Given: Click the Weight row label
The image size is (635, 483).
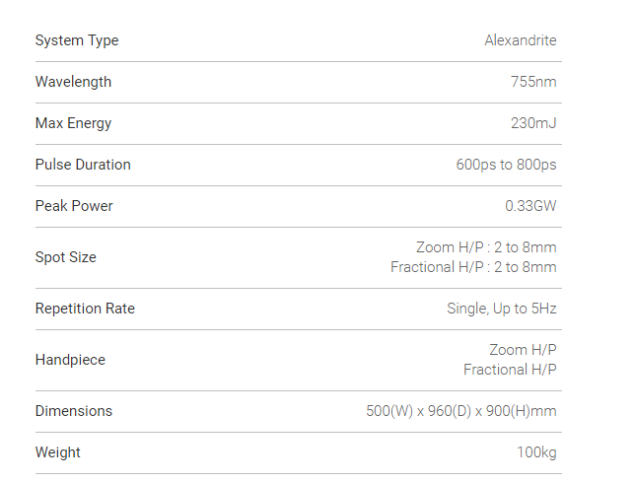Looking at the screenshot, I should (58, 452).
